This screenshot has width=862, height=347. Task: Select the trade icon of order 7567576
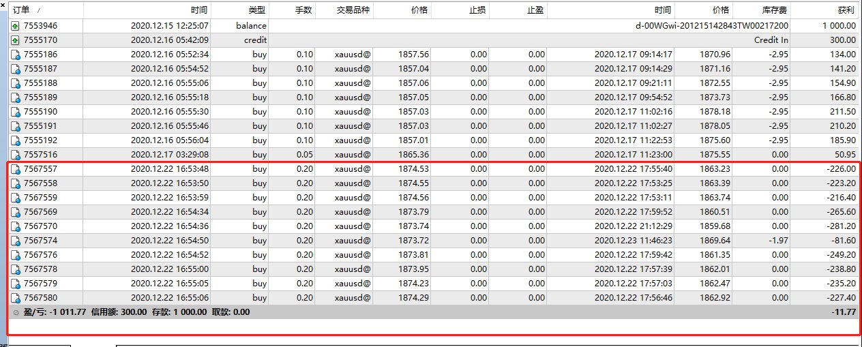pyautogui.click(x=16, y=255)
